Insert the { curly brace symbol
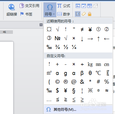Viewport: 115px width, 114px height. point(49,82)
